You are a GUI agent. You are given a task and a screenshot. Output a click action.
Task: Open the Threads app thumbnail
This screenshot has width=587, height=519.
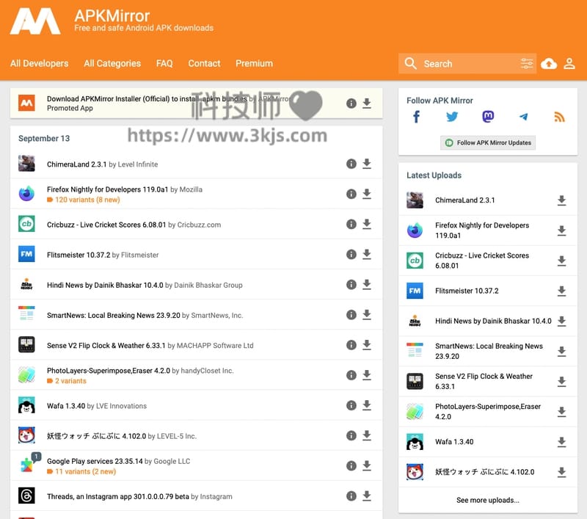[x=26, y=496]
